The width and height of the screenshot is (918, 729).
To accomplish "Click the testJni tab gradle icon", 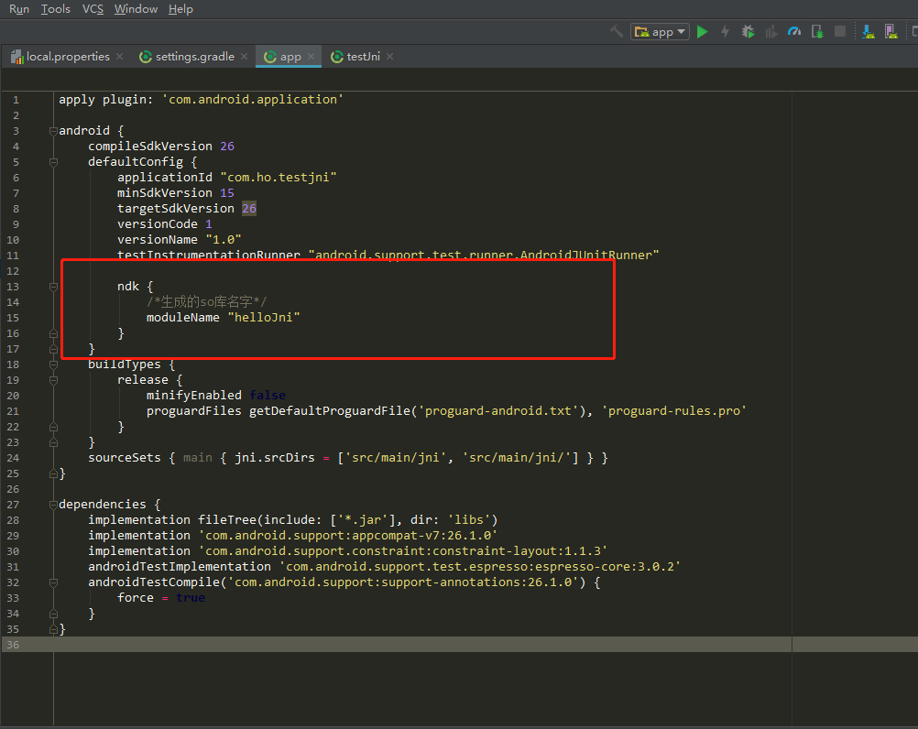I will (x=336, y=57).
